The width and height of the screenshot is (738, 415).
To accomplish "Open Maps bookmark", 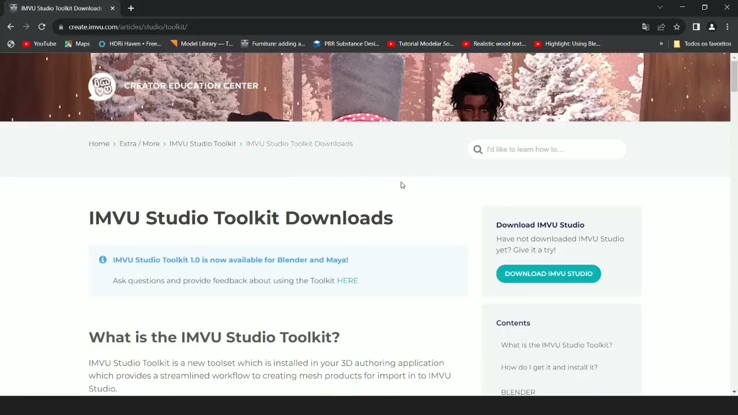I will [x=77, y=44].
